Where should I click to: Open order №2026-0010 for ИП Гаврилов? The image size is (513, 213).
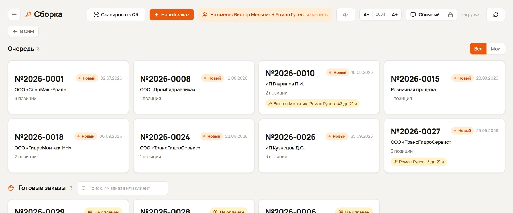pos(319,87)
